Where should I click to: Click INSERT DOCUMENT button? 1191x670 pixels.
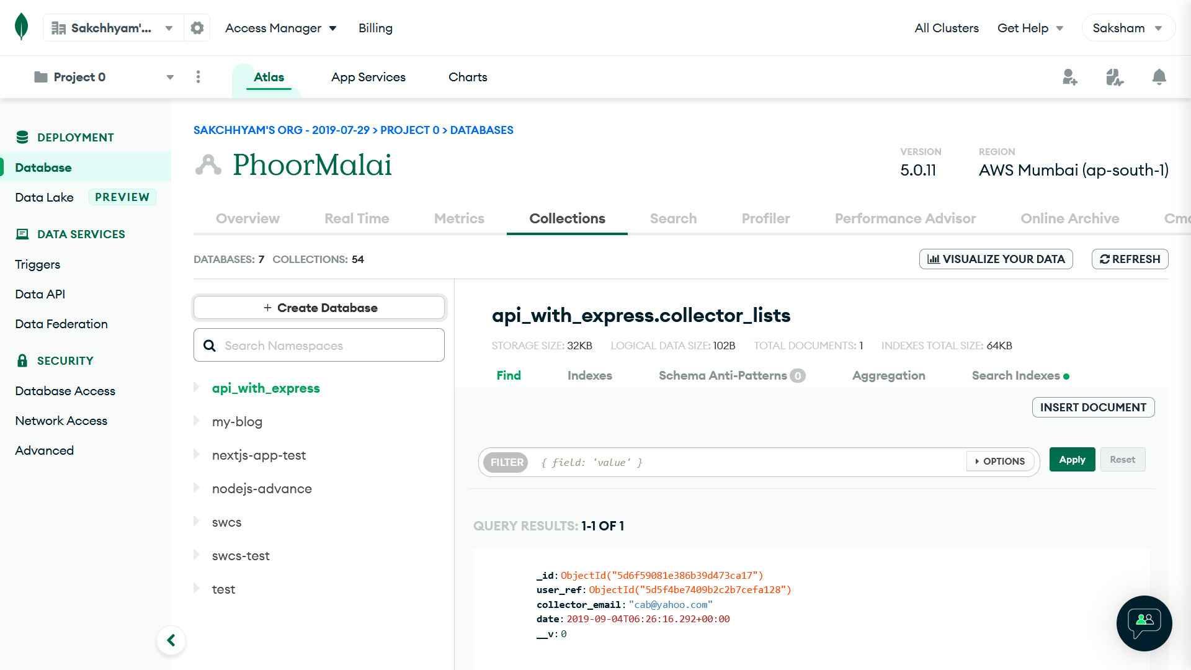(1093, 407)
